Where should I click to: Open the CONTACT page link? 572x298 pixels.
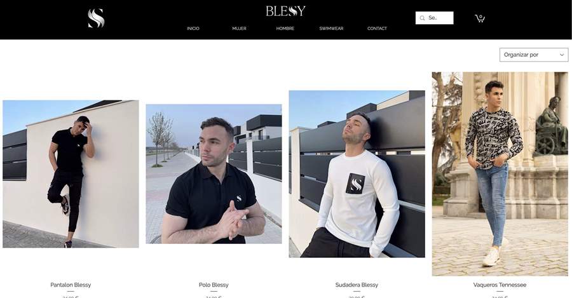(x=377, y=29)
